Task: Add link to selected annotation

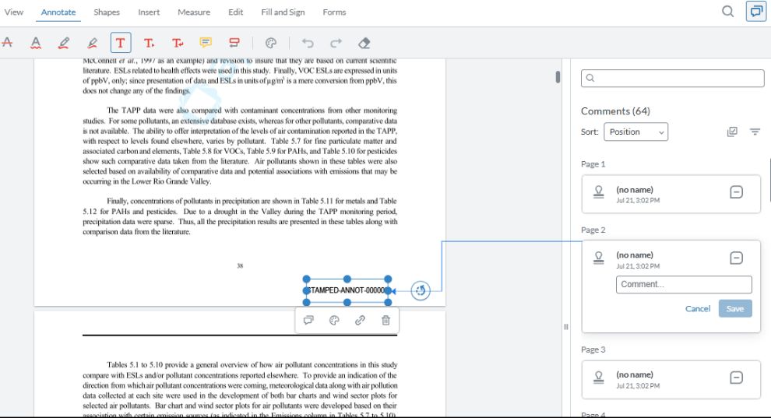Action: 360,320
